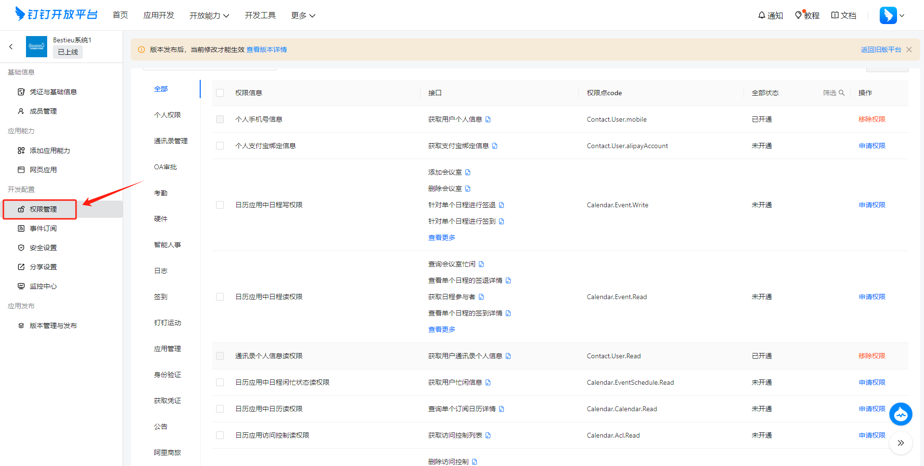Dismiss the version notice banner
Viewport: 924px width, 466px height.
(x=909, y=50)
